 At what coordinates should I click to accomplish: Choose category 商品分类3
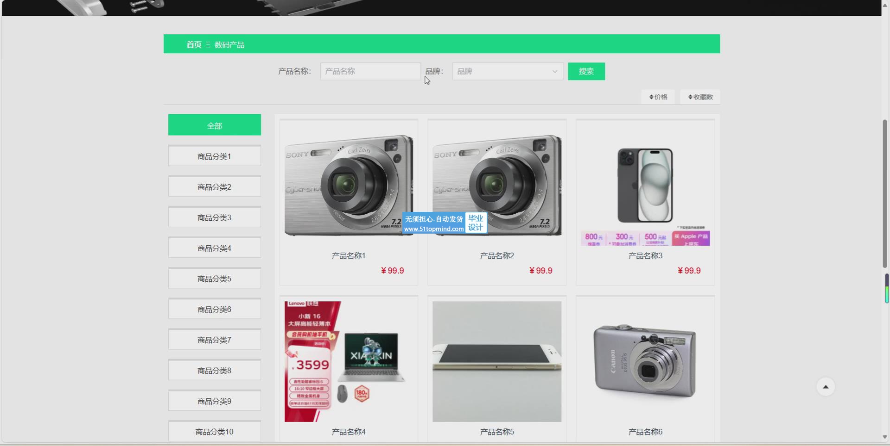(x=214, y=217)
